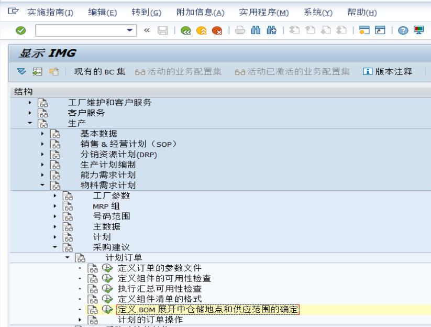Image resolution: width=431 pixels, height=327 pixels.
Task: Open the 实用程序(M) menu
Action: (x=263, y=13)
